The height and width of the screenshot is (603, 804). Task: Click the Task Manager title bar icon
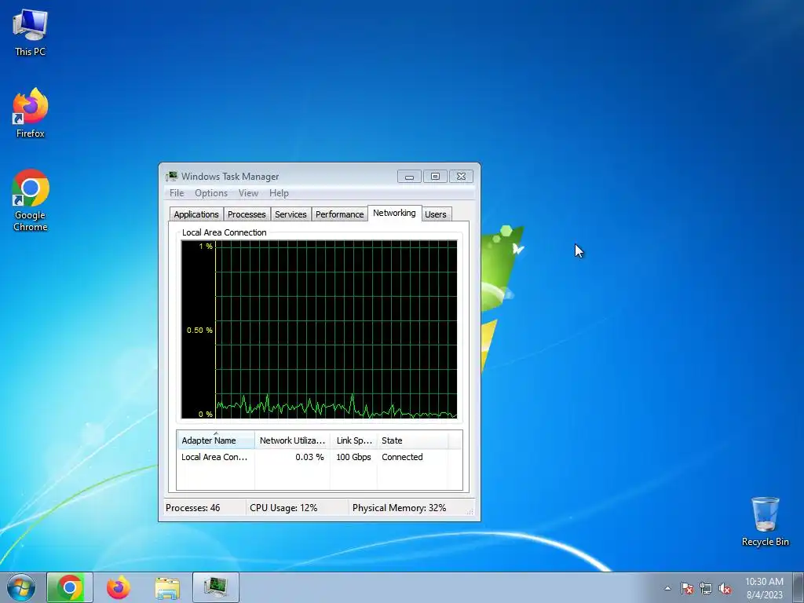click(x=172, y=177)
